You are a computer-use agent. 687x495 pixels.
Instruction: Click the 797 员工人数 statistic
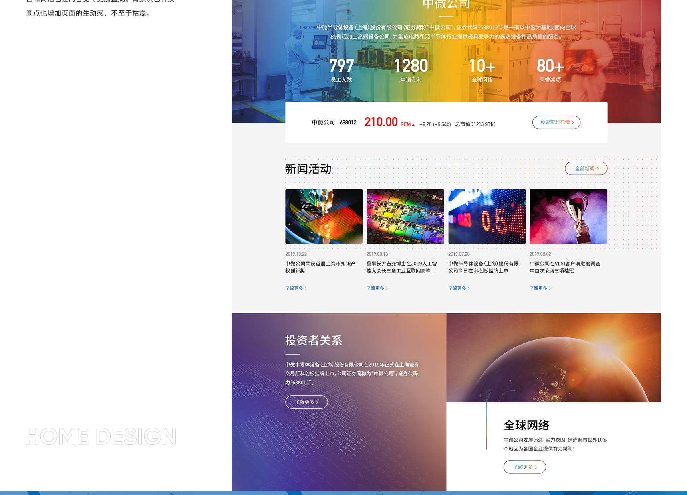[x=342, y=70]
